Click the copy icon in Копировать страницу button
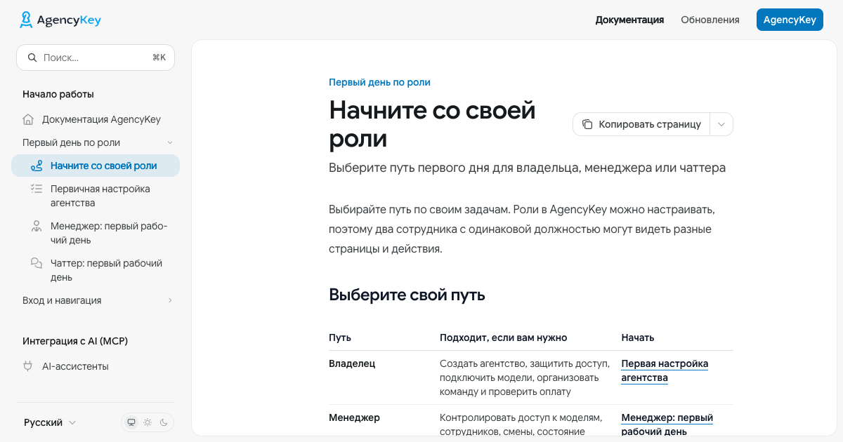Viewport: 843px width, 442px height. [587, 124]
